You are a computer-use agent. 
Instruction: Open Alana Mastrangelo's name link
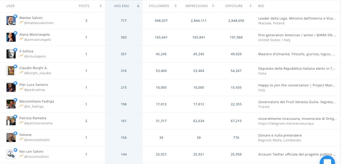pos(35,35)
